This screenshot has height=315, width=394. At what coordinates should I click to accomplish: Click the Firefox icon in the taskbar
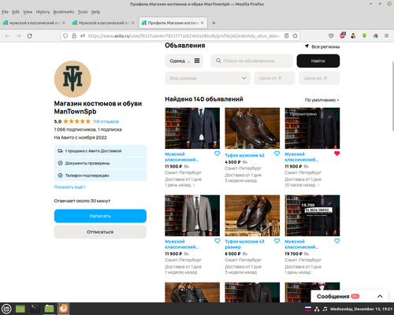pos(63,309)
